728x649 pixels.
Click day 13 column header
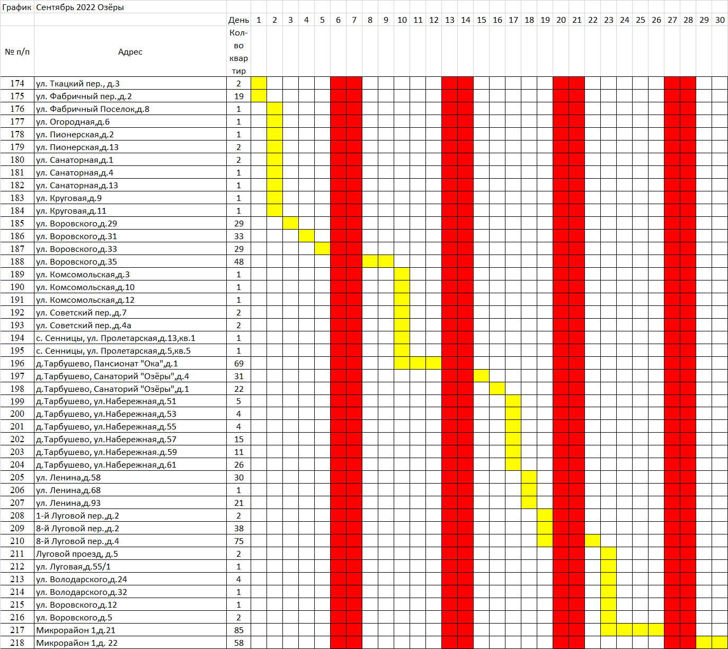449,20
